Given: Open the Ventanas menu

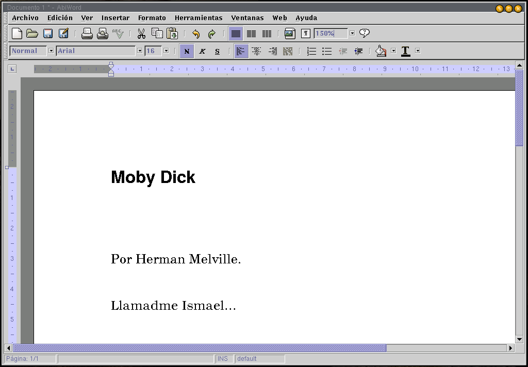Looking at the screenshot, I should 247,18.
